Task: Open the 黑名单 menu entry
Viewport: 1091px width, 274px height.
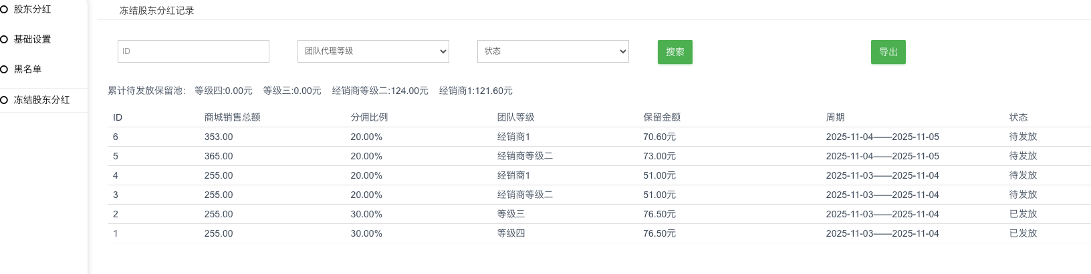Action: click(x=27, y=69)
